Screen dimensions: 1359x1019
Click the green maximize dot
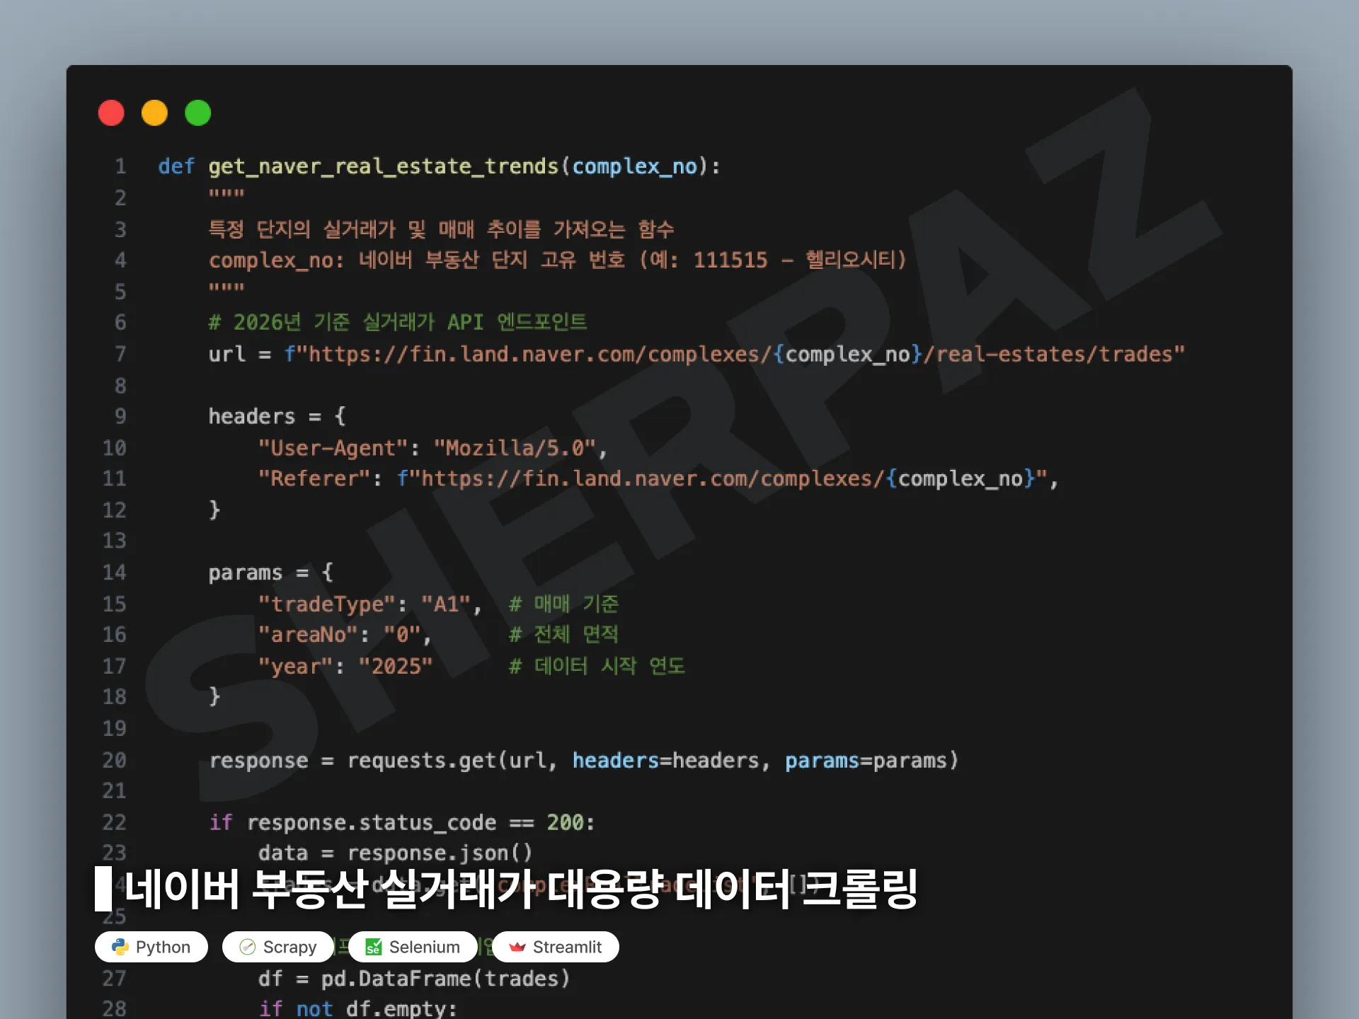(x=197, y=113)
